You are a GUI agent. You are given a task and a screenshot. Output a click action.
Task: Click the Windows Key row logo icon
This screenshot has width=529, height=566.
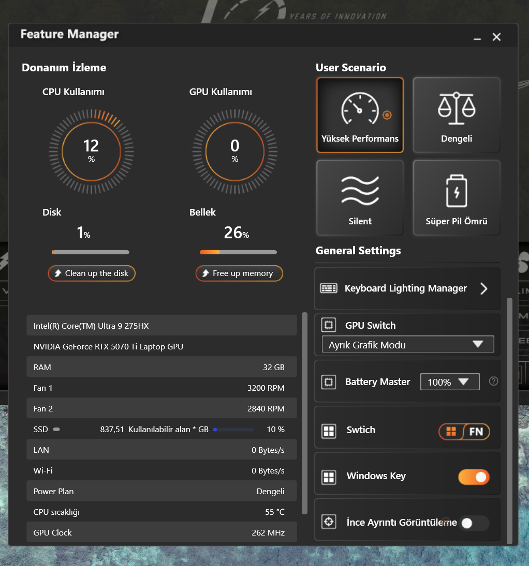[329, 477]
